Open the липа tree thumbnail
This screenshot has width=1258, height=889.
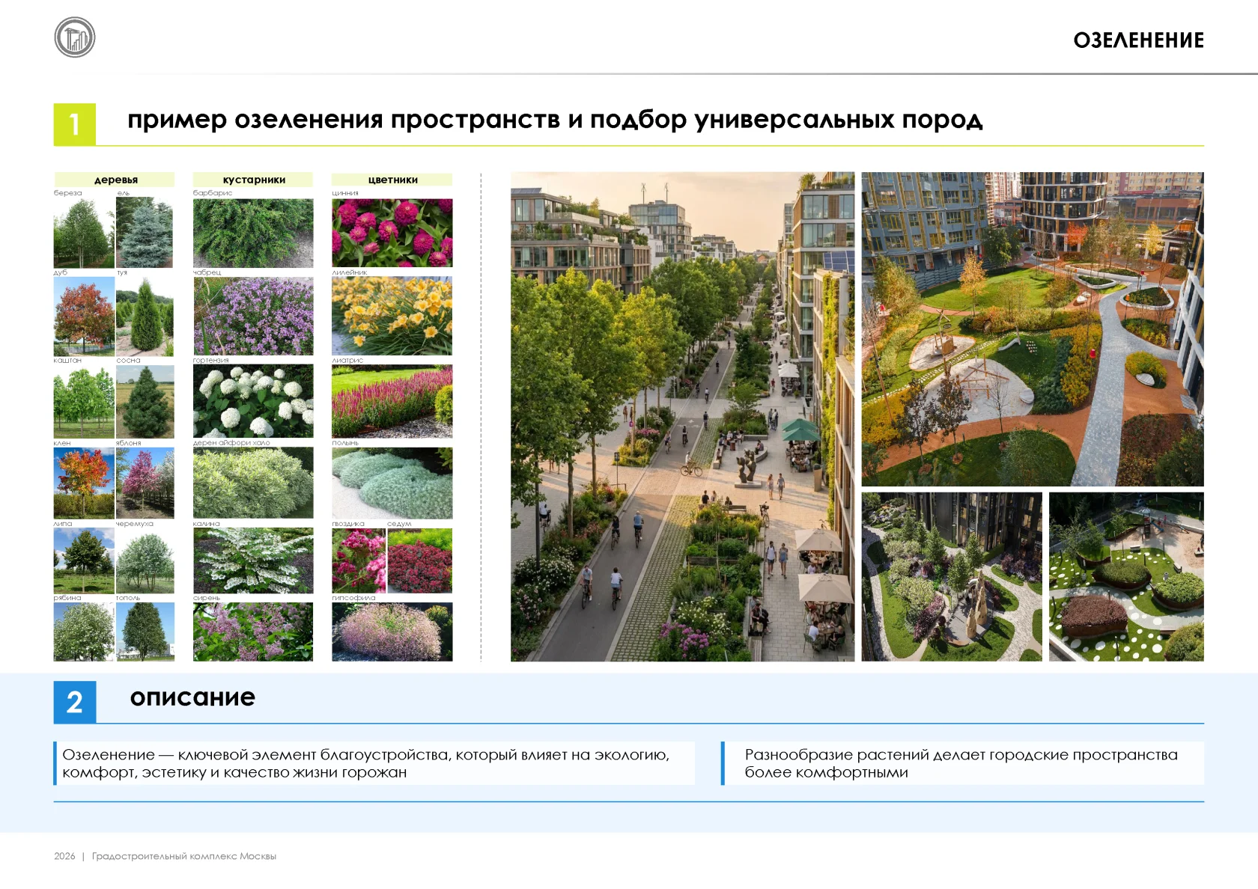point(84,561)
